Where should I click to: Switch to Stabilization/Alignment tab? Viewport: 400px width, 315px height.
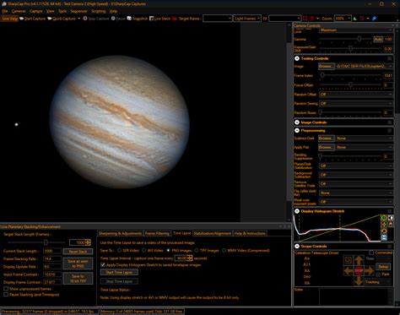[x=213, y=233]
